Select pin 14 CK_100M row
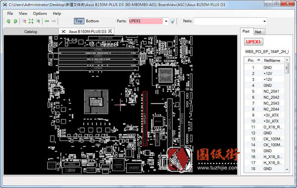Screen dimensions: 297x188 pos(264,145)
